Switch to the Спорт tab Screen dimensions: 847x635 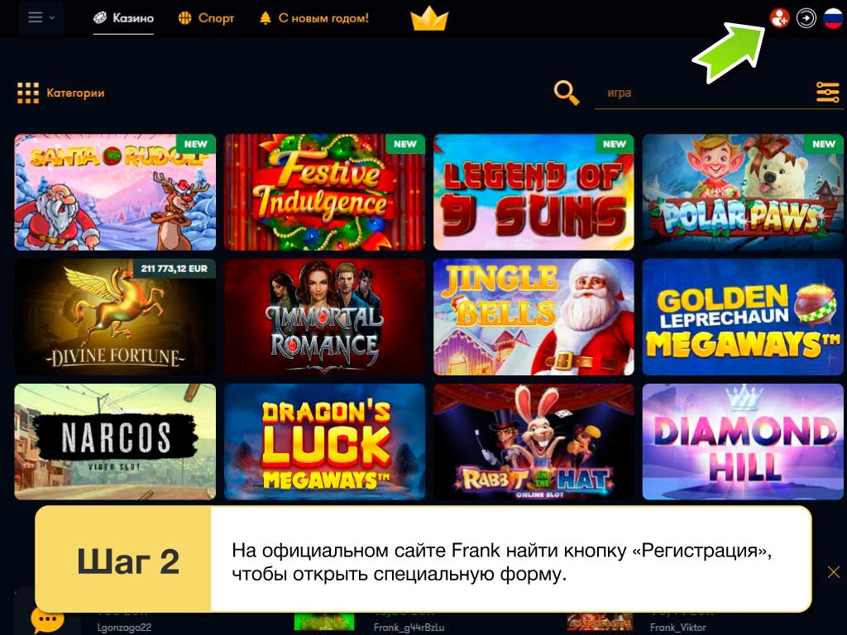[206, 18]
